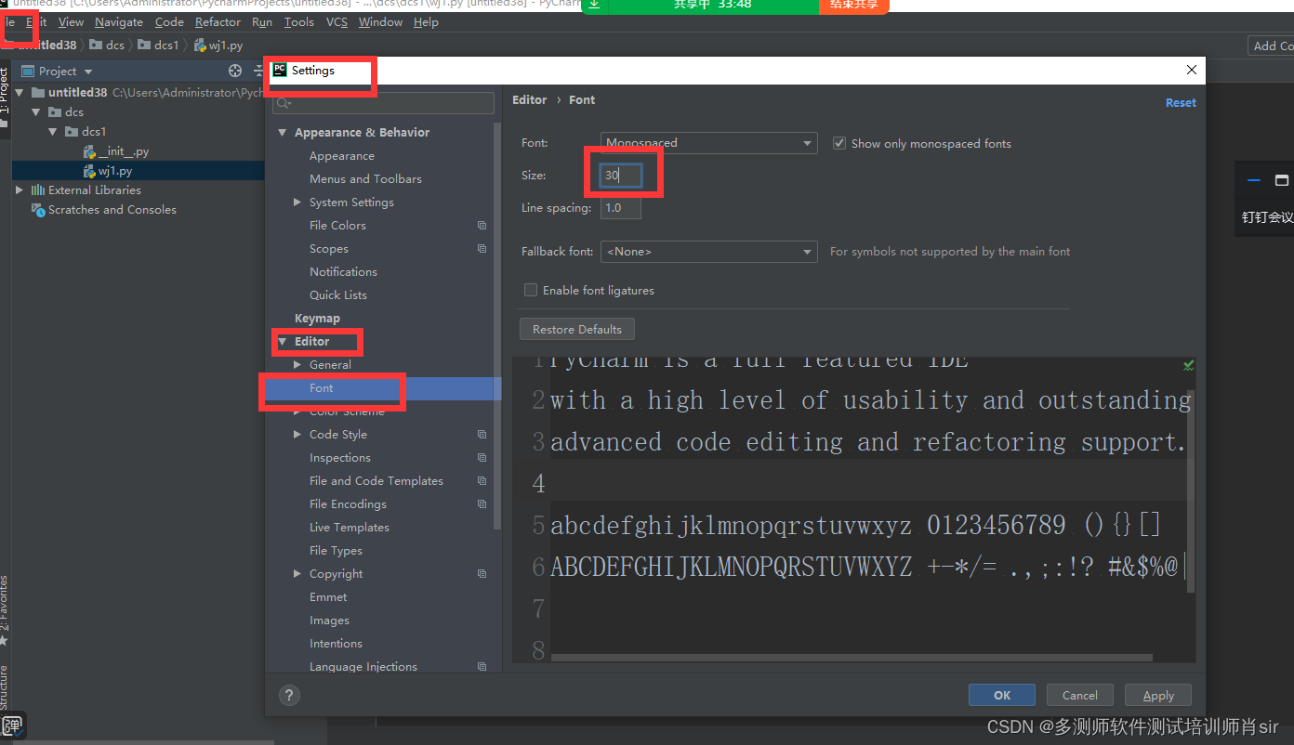Open Scopes settings page

click(x=329, y=249)
